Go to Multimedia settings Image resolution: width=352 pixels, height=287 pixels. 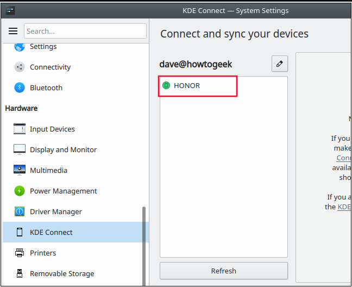[x=76, y=170]
